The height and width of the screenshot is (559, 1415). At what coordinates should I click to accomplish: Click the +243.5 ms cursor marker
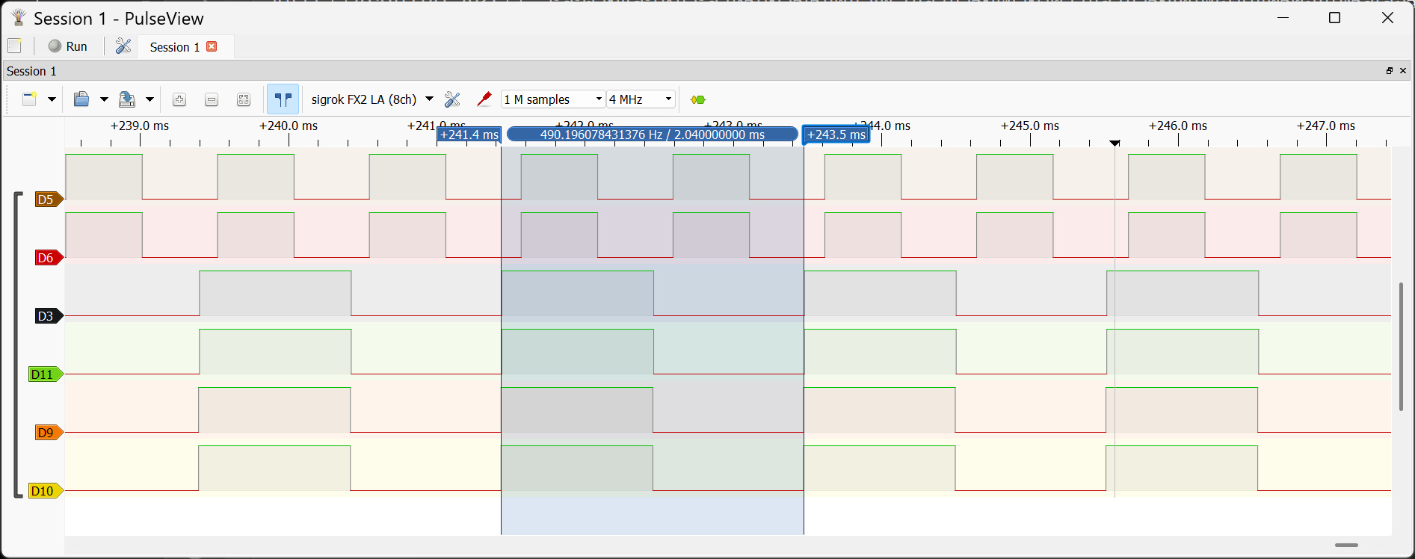tap(836, 135)
